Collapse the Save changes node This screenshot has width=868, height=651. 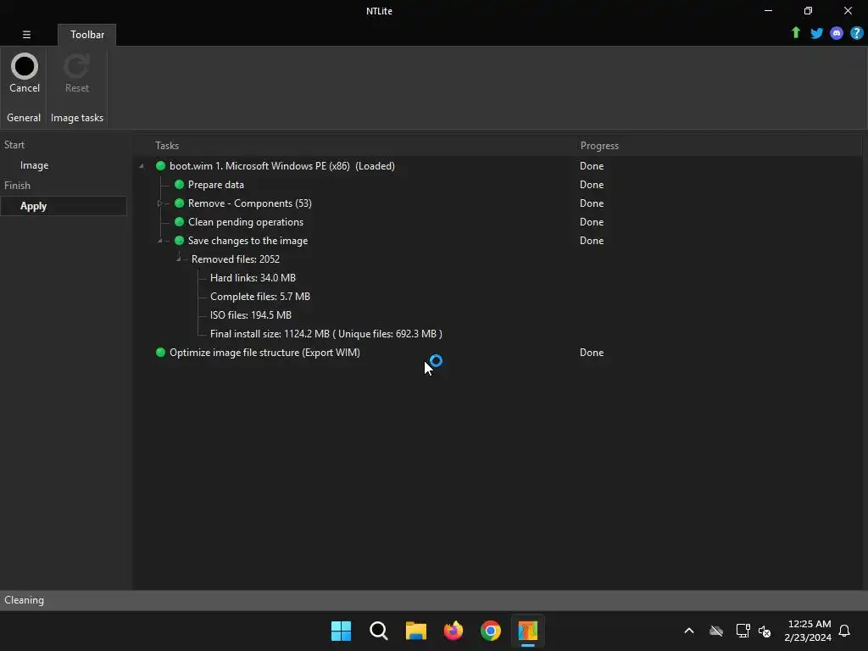pos(160,240)
